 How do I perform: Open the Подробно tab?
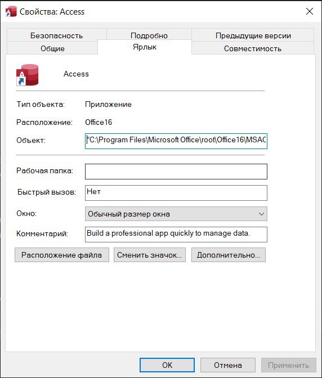[x=149, y=35]
